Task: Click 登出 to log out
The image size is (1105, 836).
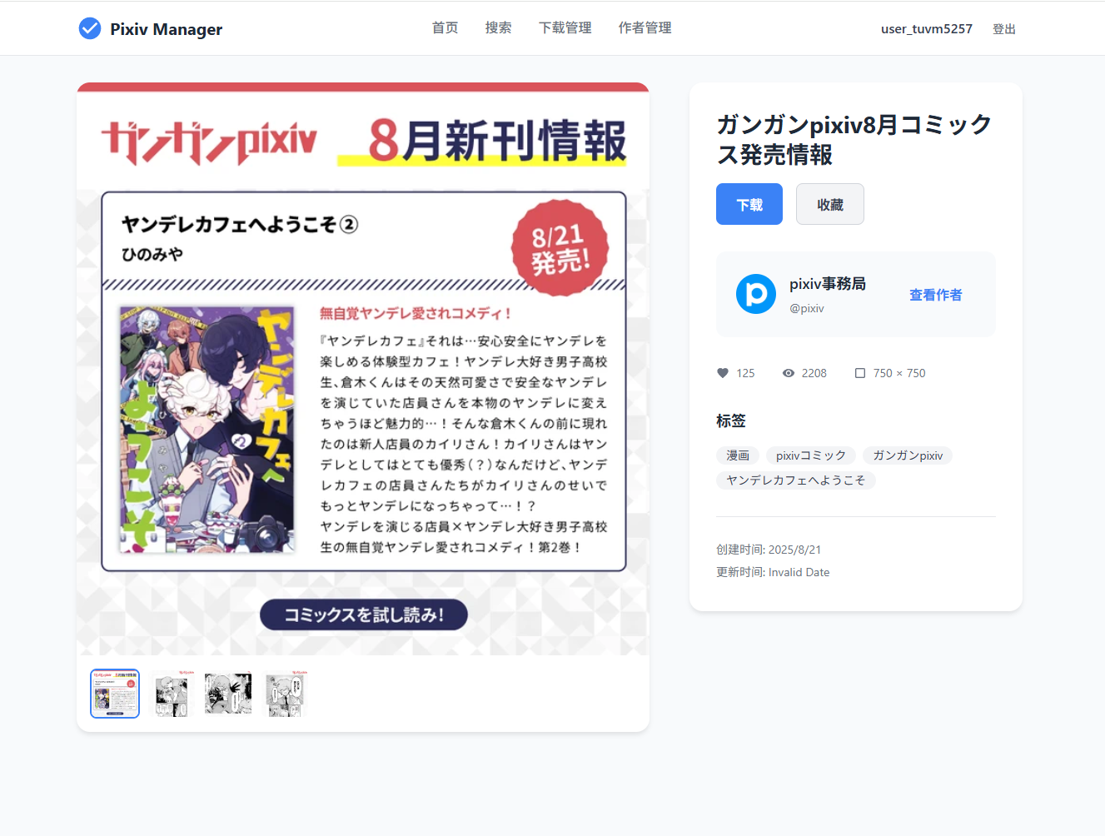Action: [1004, 29]
